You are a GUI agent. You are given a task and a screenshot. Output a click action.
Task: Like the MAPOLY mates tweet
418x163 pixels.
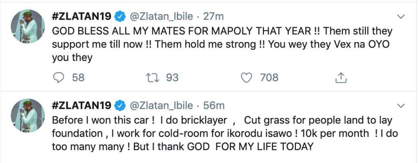[x=246, y=78]
